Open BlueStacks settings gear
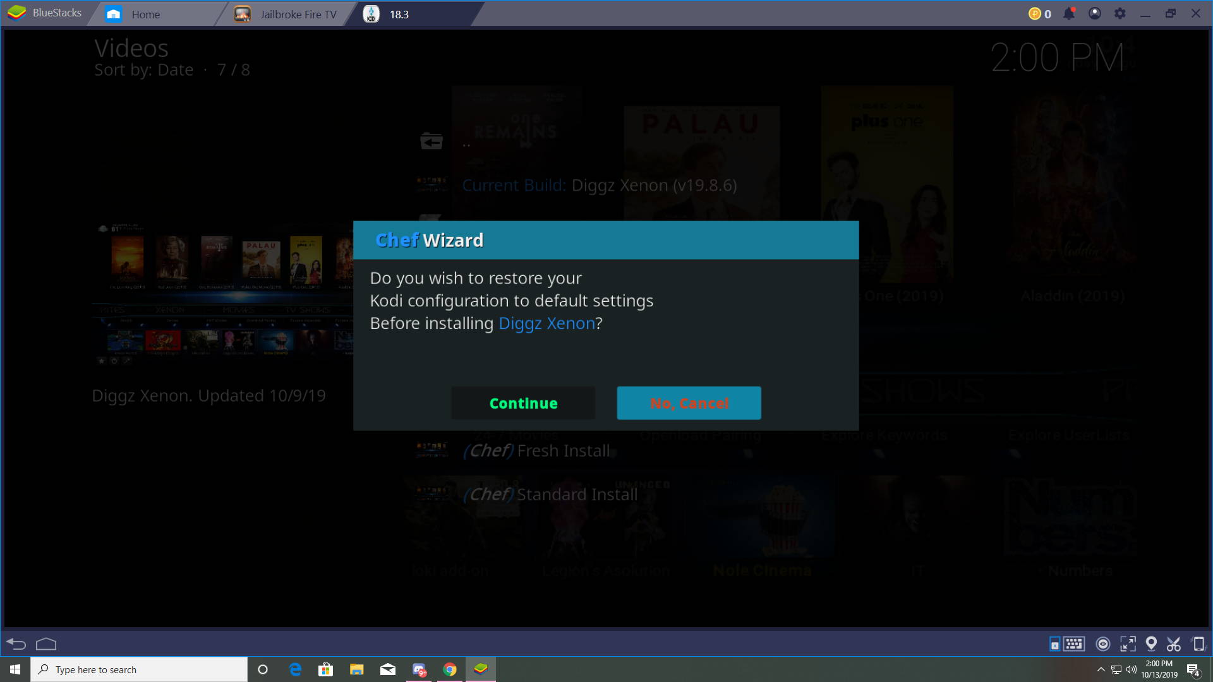This screenshot has height=682, width=1213. 1119,13
